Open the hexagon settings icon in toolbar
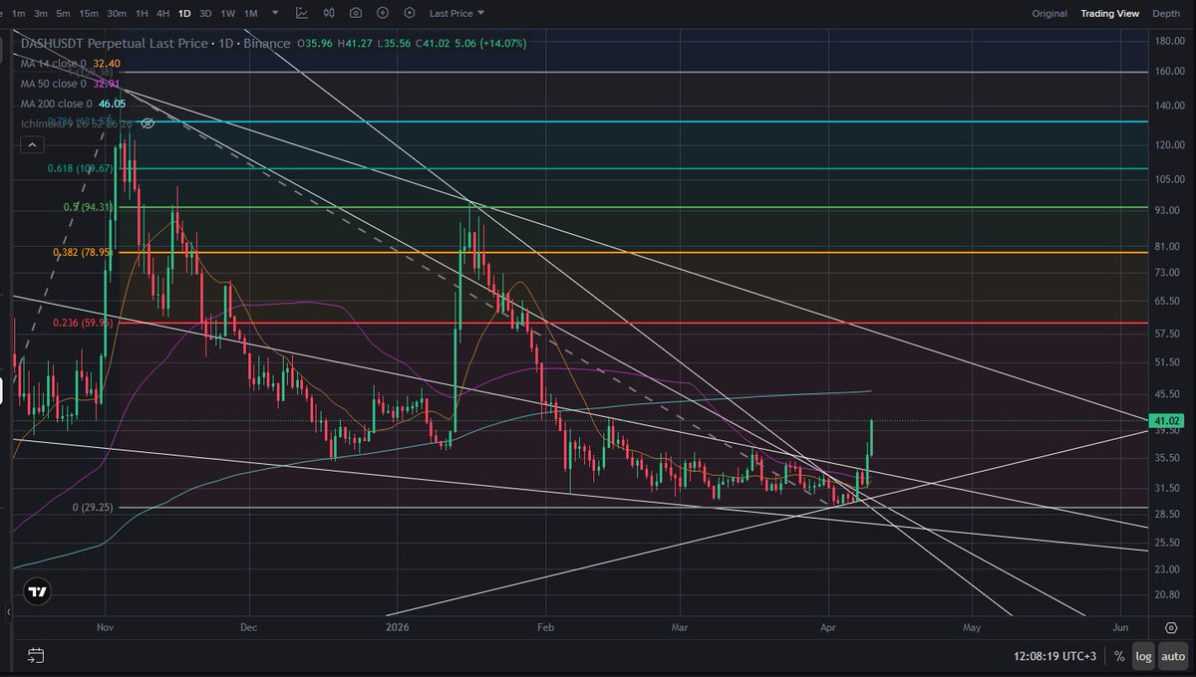1196x677 pixels. tap(410, 14)
